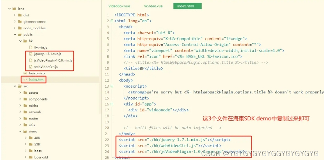Click the <title>BP</title> code line
The height and width of the screenshot is (160, 324).
pos(143,68)
